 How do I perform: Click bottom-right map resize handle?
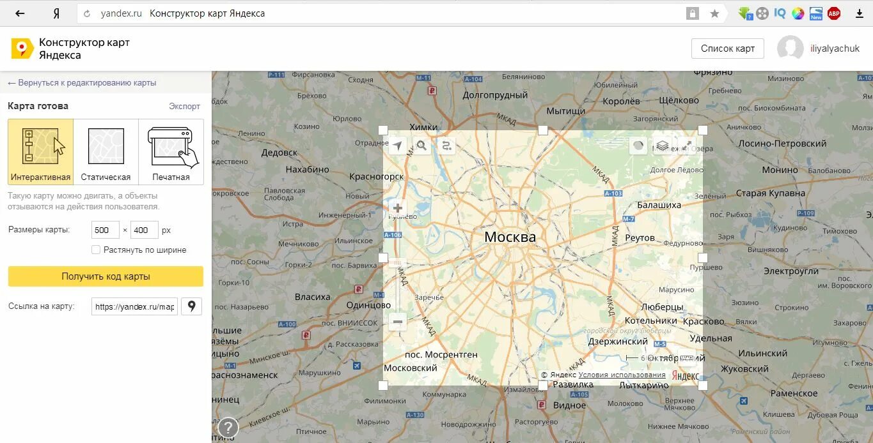tap(703, 386)
